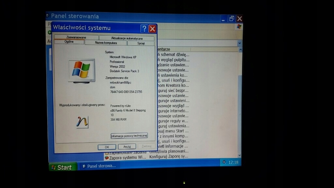This screenshot has height=188, width=334.
Task: Open the Start menu
Action: 63,167
